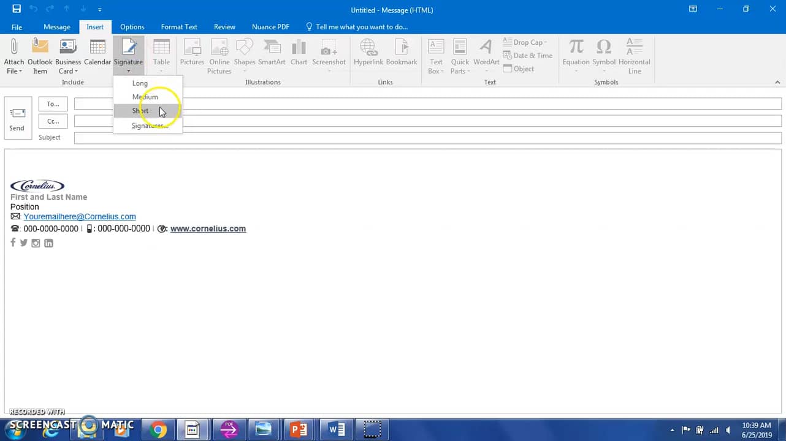Open the Symbol dropdown

point(604,56)
